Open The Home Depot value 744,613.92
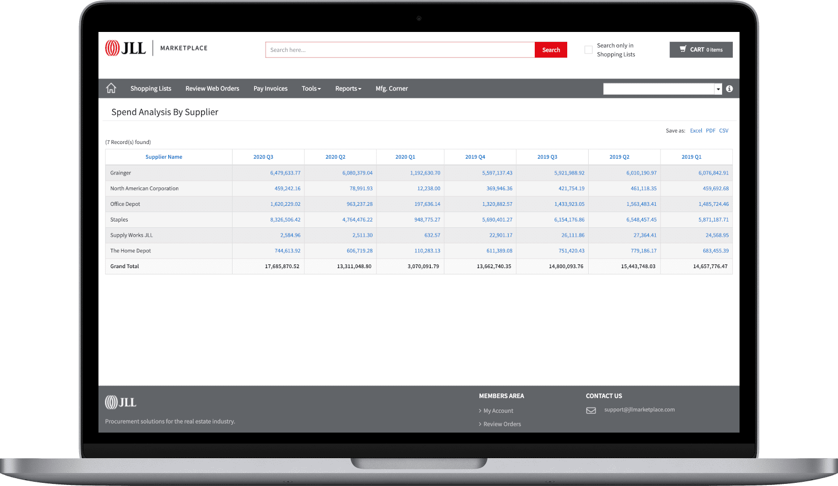This screenshot has width=838, height=486. 288,251
